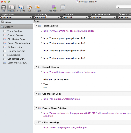Collapse the Old Master Copy group
This screenshot has height=133, width=131.
pyautogui.click(x=36, y=94)
